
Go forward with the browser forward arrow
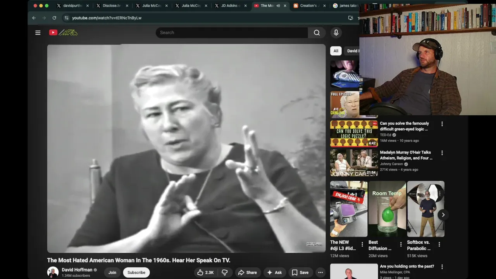pyautogui.click(x=44, y=18)
